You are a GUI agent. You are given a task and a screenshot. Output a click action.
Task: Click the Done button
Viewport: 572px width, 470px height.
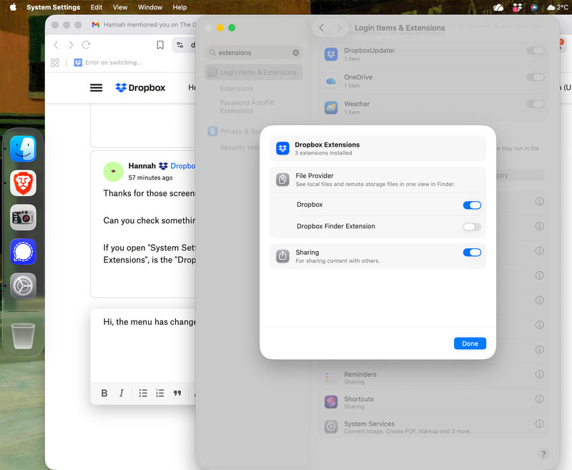click(x=470, y=343)
